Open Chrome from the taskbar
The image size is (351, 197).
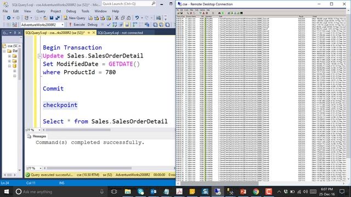pos(256,192)
